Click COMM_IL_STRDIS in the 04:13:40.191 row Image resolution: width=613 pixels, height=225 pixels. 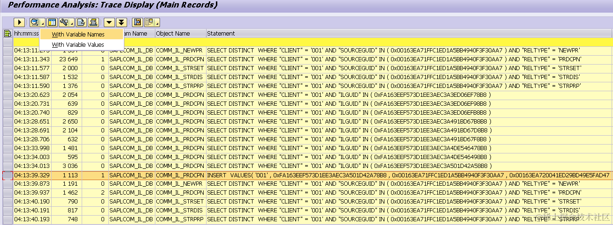tap(180, 210)
